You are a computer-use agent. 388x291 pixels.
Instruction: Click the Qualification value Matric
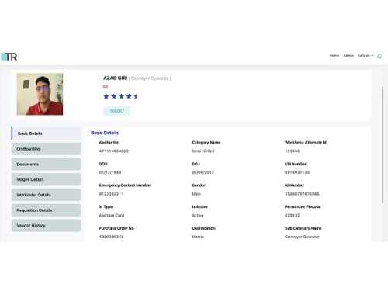[x=198, y=237]
